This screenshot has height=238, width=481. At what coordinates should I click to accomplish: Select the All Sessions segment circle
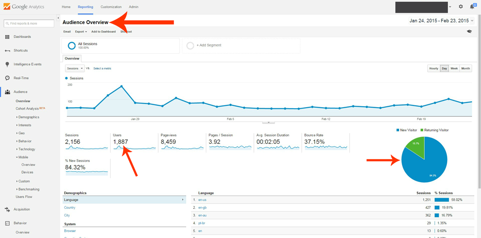[72, 46]
